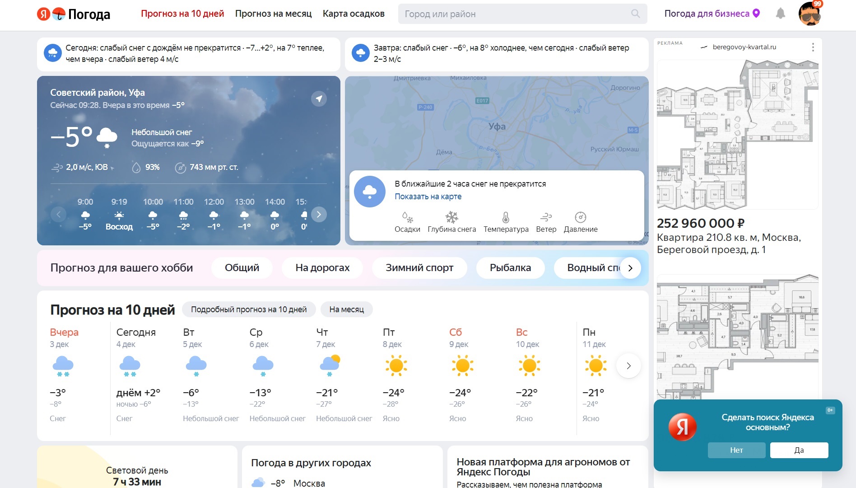
Task: Open the beregovoy-kvartal.ru ad link
Action: 744,47
